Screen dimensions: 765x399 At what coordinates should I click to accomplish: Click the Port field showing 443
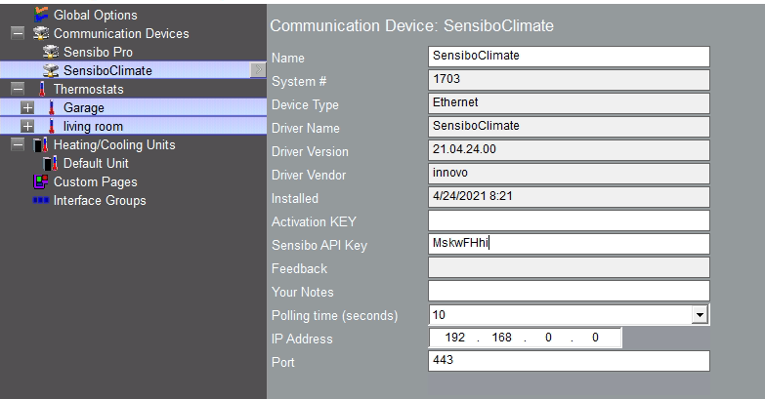click(569, 361)
